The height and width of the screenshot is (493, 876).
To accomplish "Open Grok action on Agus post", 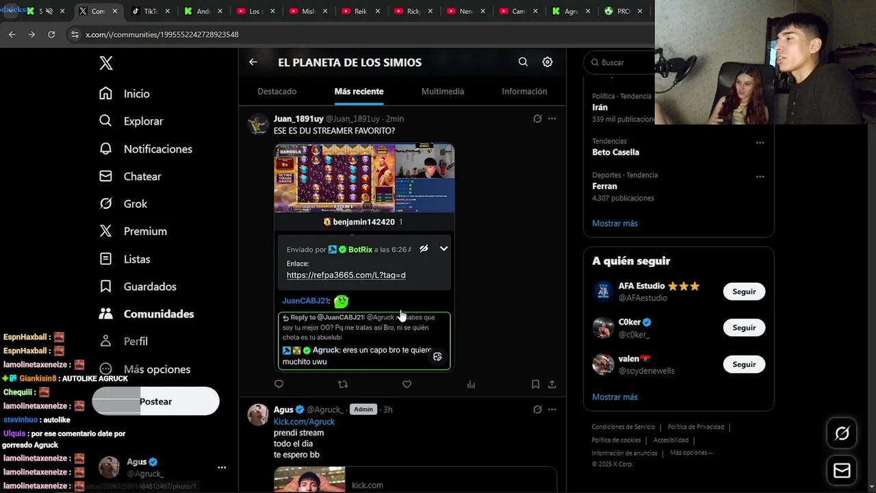I will (x=537, y=409).
